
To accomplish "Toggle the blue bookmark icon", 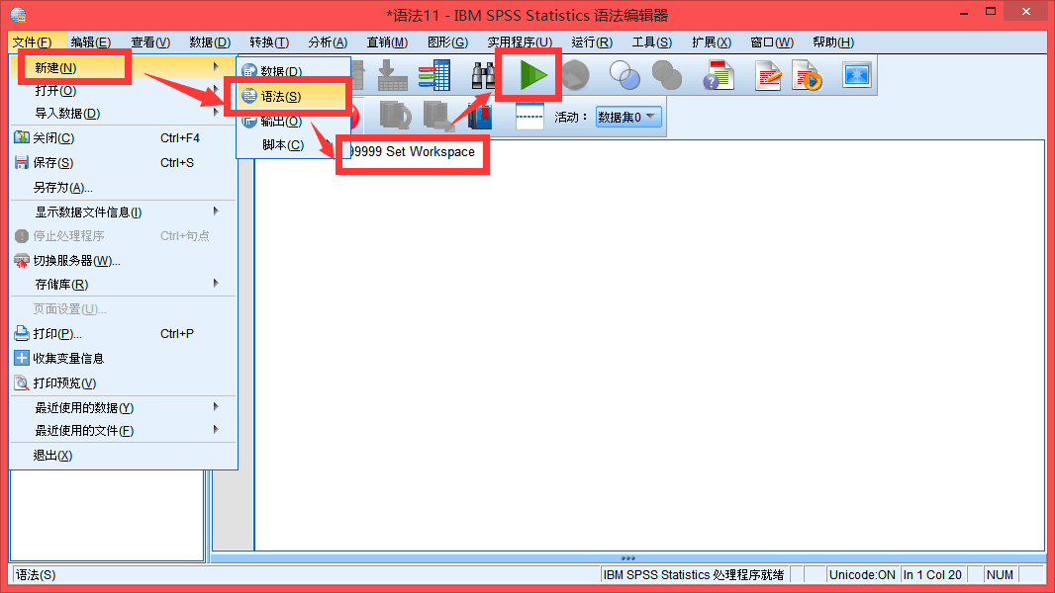I will tap(480, 117).
